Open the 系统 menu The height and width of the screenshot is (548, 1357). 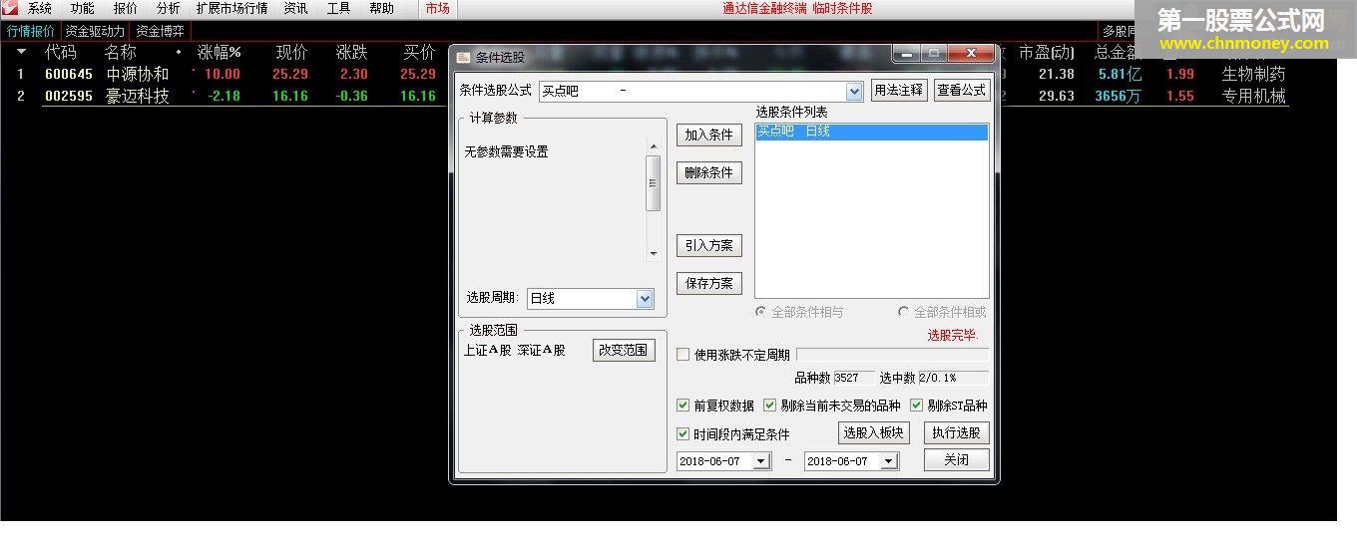[x=40, y=8]
